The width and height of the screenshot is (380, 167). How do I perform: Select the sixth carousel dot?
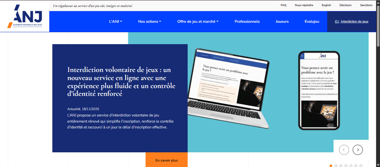click(356, 166)
